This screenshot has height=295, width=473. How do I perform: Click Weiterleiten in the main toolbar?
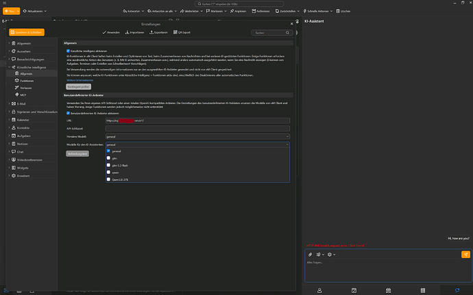pyautogui.click(x=190, y=11)
